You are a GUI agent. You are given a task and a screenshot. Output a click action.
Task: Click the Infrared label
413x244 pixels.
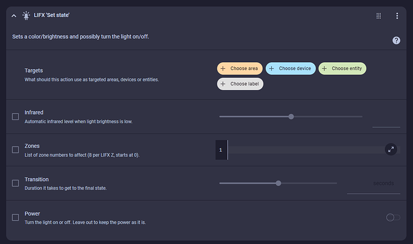pos(34,112)
